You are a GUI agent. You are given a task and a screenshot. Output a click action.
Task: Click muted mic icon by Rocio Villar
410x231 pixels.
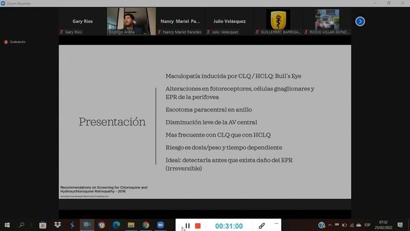point(306,32)
